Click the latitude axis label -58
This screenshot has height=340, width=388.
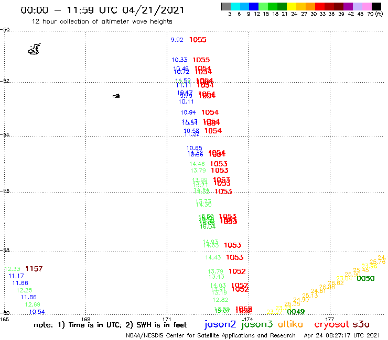pyautogui.click(x=5, y=250)
